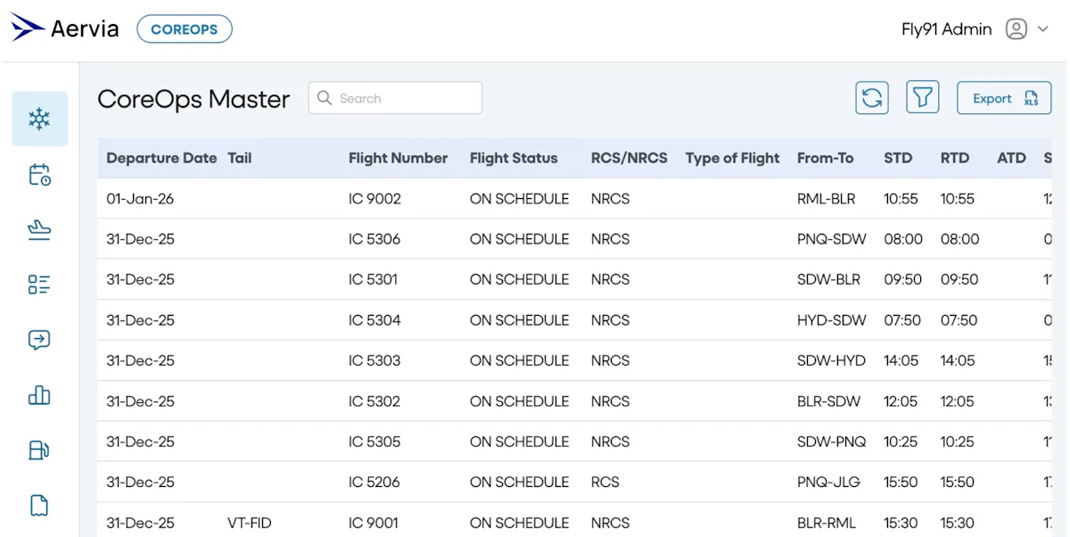The height and width of the screenshot is (537, 1070).
Task: Open the filter funnel icon button
Action: (x=923, y=98)
